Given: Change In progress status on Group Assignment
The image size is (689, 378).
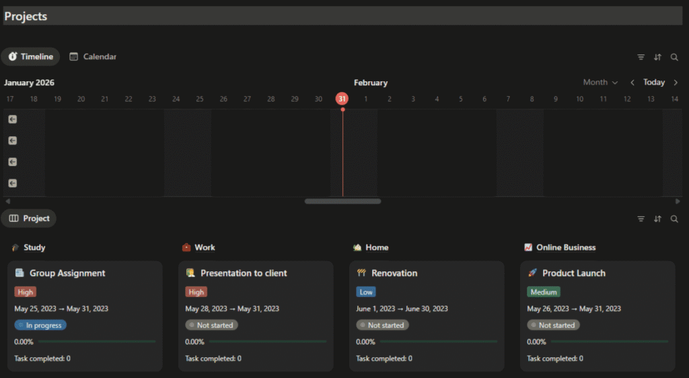Looking at the screenshot, I should tap(40, 326).
